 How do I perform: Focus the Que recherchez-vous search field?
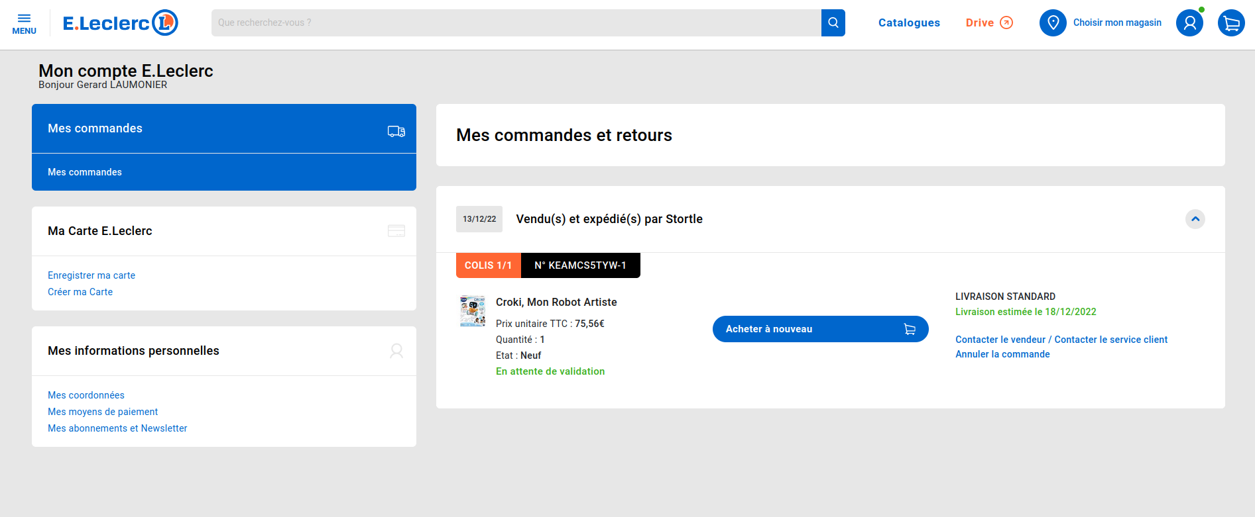(x=516, y=23)
